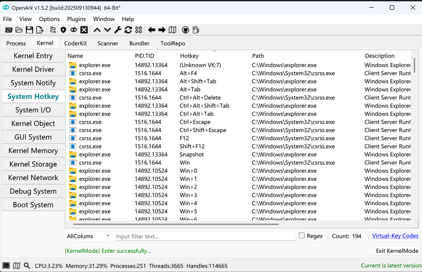Click the wrench settings icon in the toolbar
This screenshot has height=272, width=422.
[118, 30]
